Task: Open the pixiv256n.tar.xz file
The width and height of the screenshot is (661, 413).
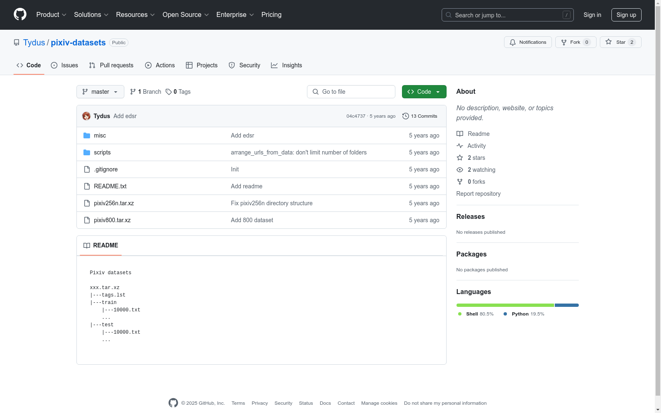Action: 114,203
